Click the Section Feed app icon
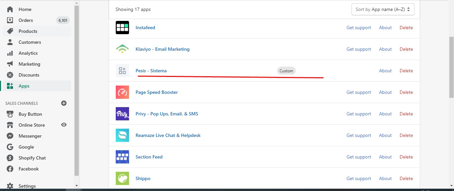The image size is (454, 191). tap(122, 157)
